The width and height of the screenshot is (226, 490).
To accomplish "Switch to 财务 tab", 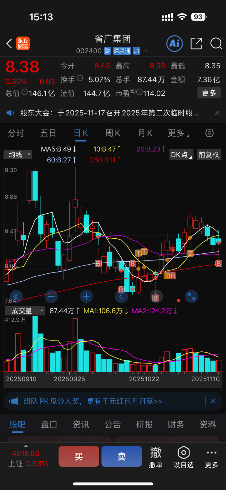I will [x=176, y=424].
